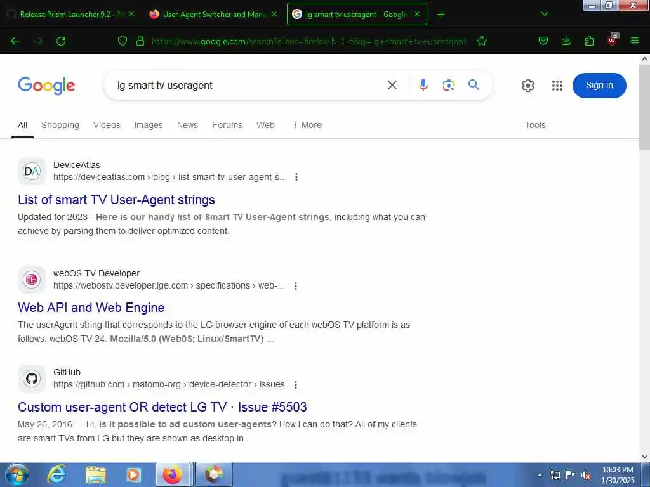Open the search Tools options
The width and height of the screenshot is (650, 487).
click(535, 125)
